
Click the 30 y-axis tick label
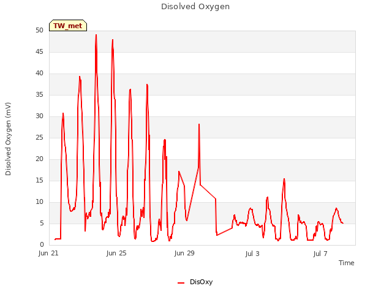(x=39, y=116)
